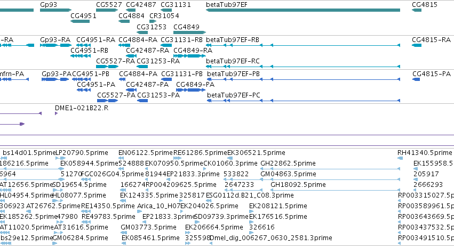
Task: Select the CG31253 gene glyph
Action: tap(142, 32)
